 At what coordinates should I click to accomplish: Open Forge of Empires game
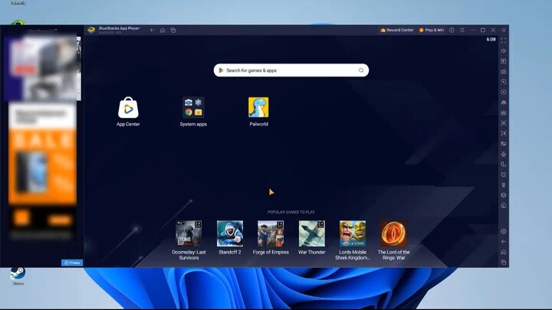[x=271, y=233]
